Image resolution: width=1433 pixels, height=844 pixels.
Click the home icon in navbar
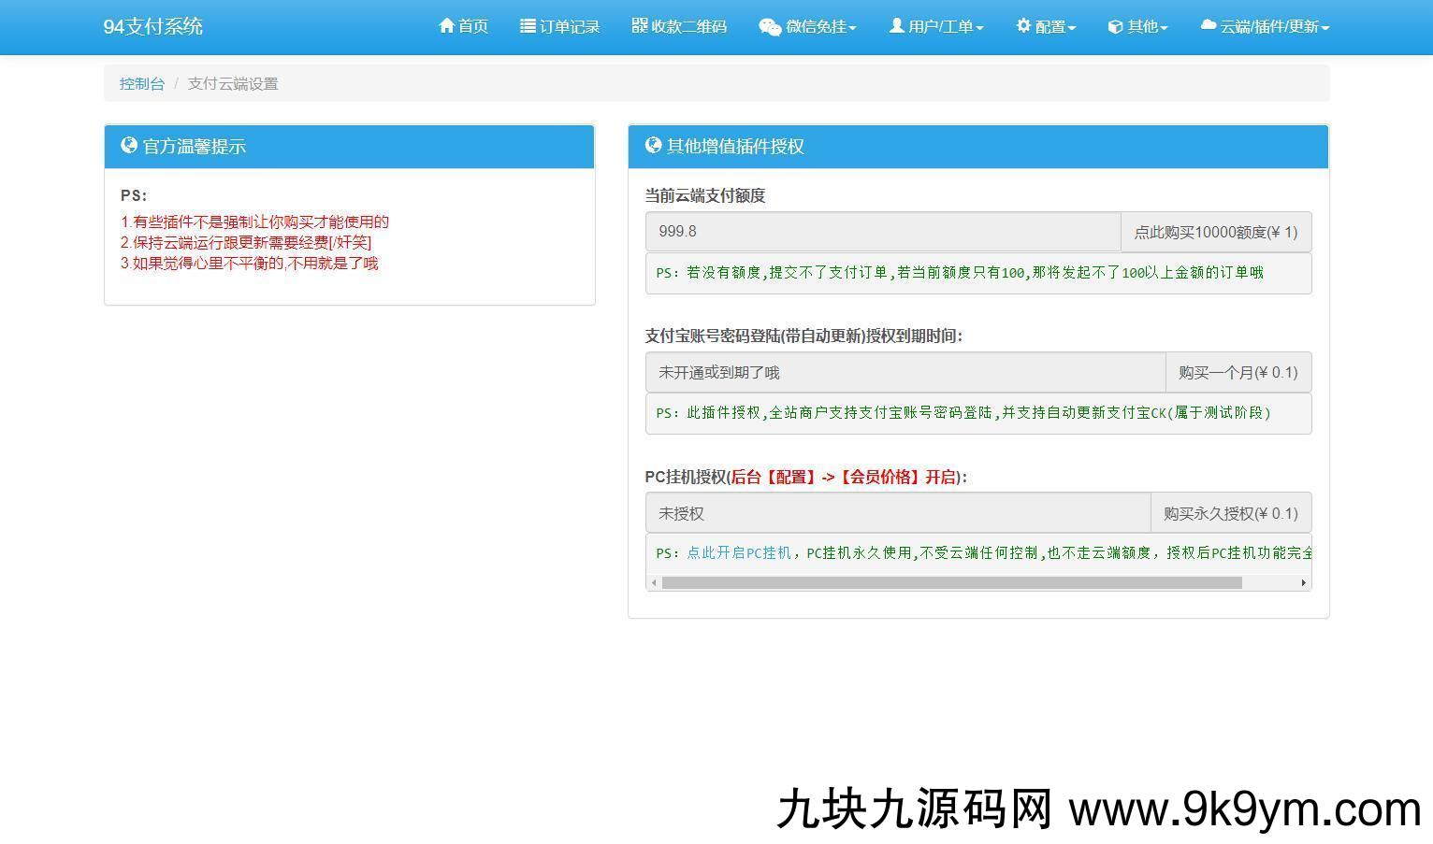coord(446,26)
